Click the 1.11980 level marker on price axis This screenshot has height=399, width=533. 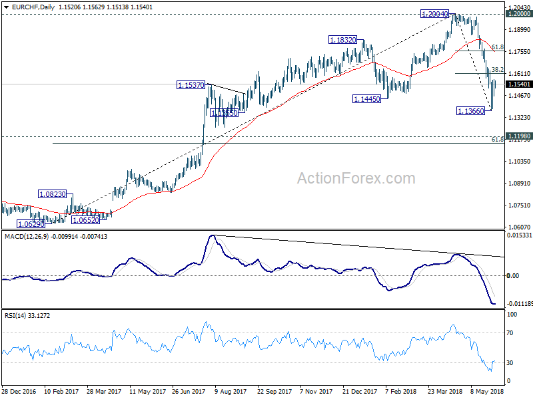click(519, 136)
